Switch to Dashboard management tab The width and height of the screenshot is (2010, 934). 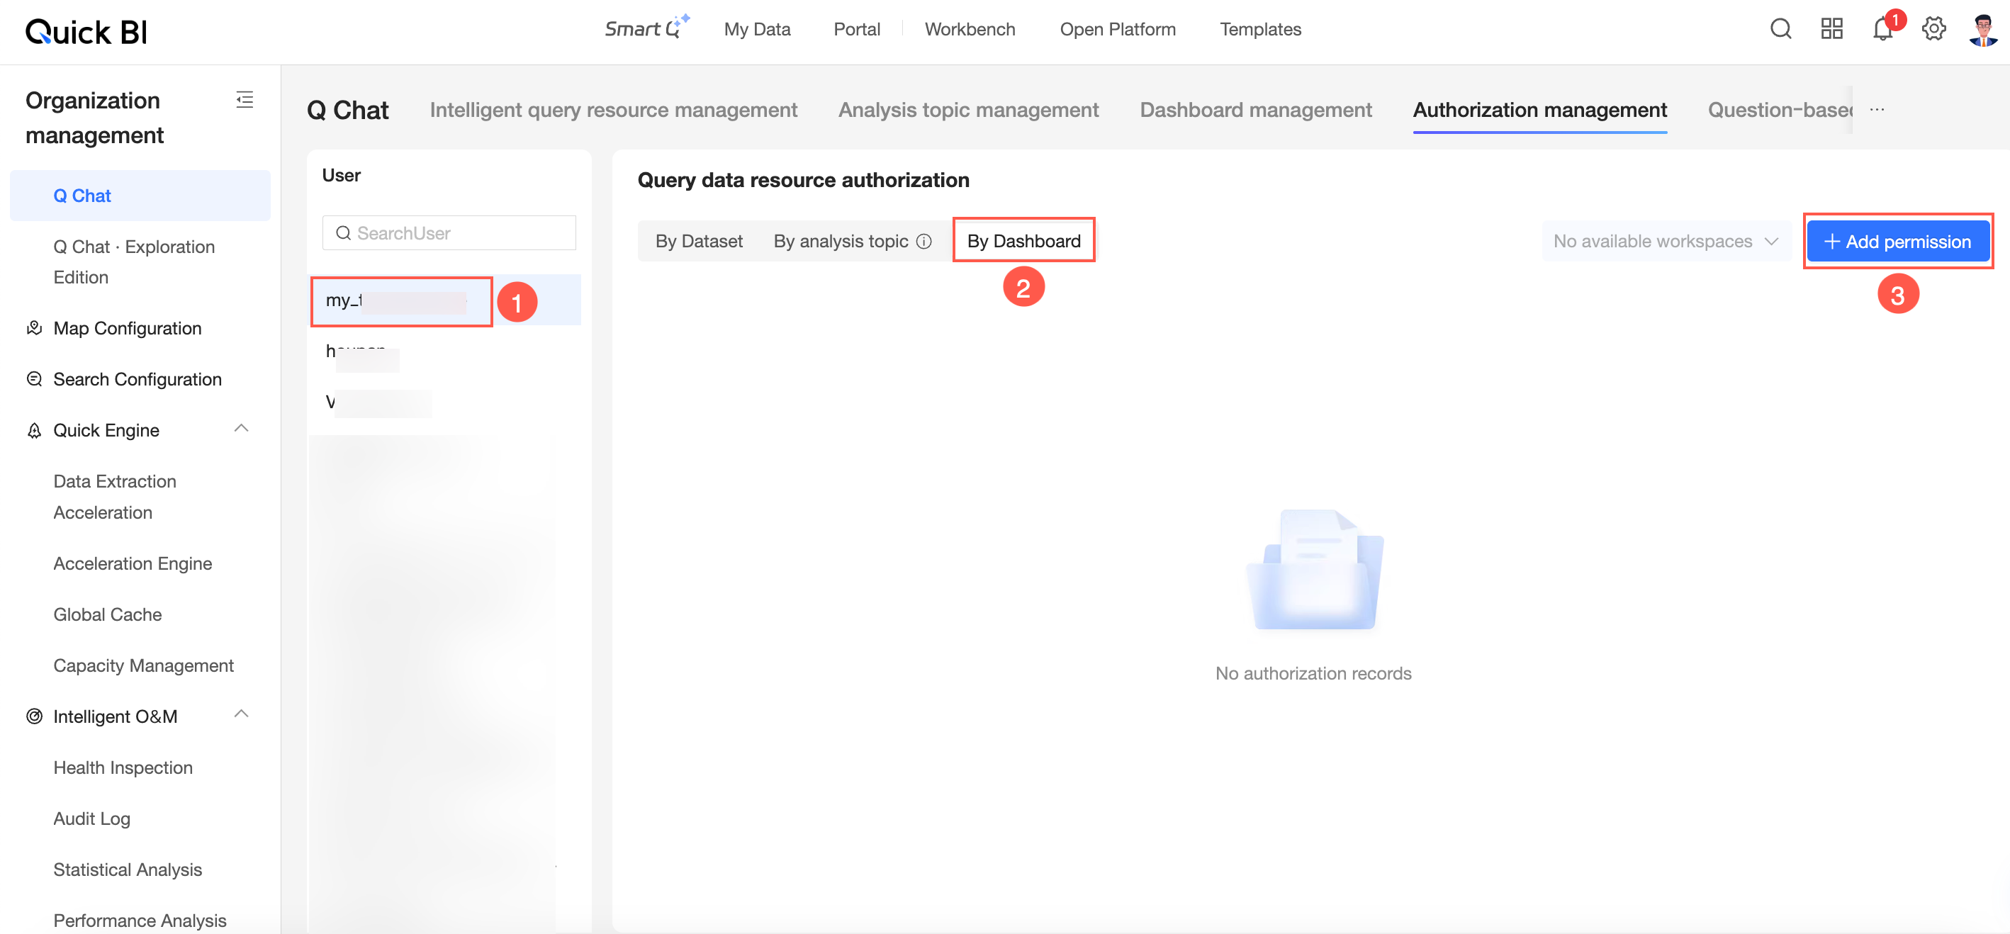[1254, 110]
